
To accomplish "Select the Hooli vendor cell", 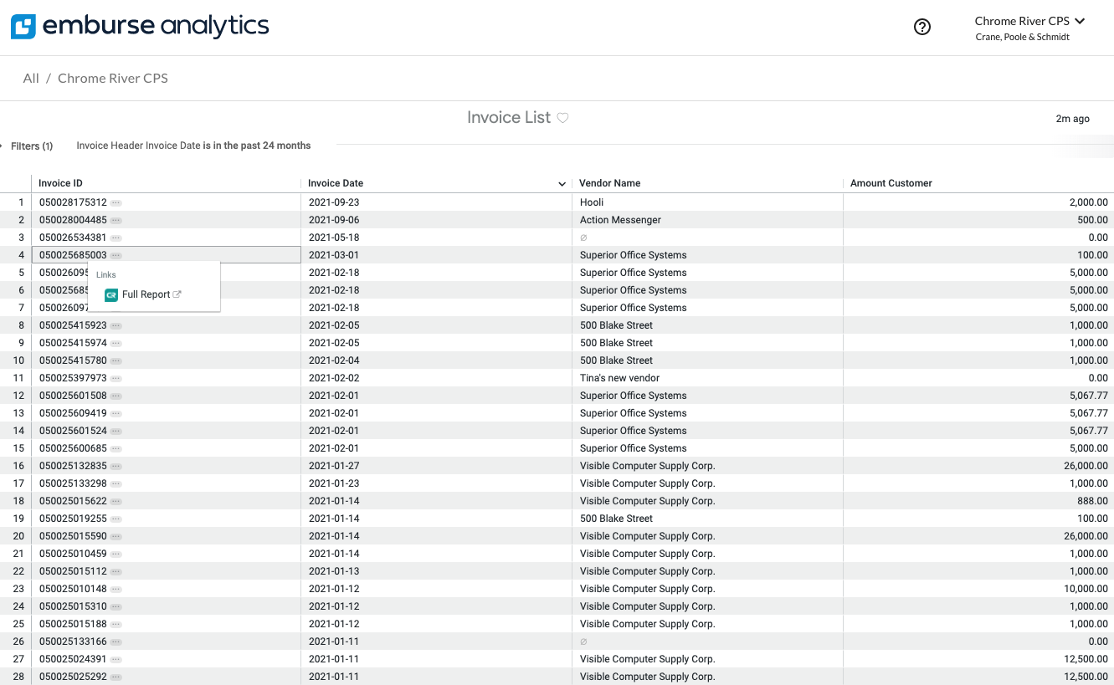I will pyautogui.click(x=592, y=202).
